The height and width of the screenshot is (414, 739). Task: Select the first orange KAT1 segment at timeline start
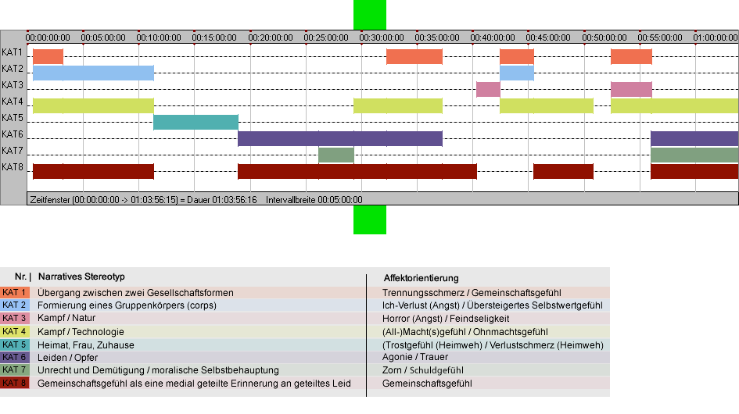tap(48, 56)
